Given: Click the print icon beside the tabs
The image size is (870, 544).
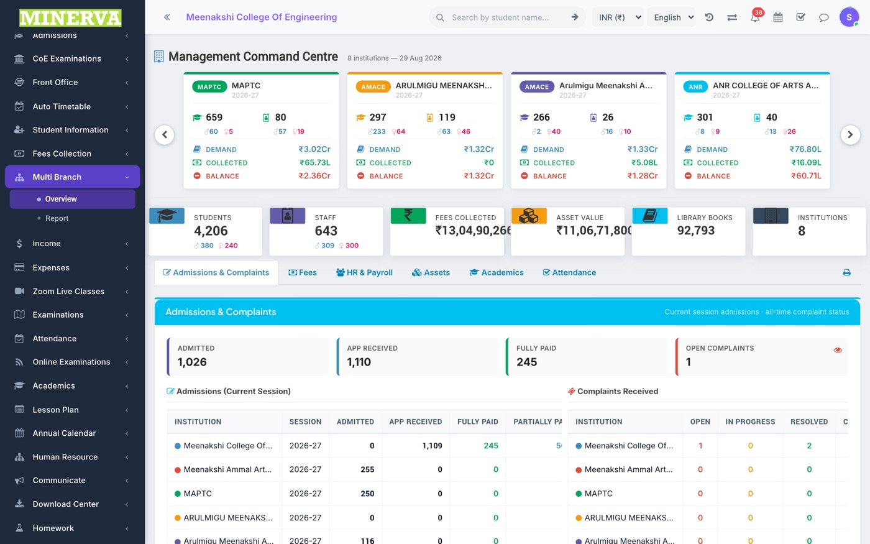Looking at the screenshot, I should coord(846,272).
